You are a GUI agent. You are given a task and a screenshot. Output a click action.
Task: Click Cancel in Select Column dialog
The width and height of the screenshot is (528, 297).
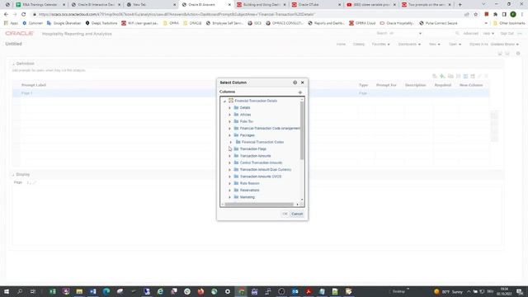click(297, 214)
